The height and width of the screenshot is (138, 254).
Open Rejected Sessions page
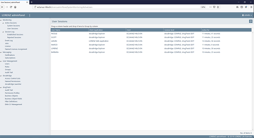(14, 38)
